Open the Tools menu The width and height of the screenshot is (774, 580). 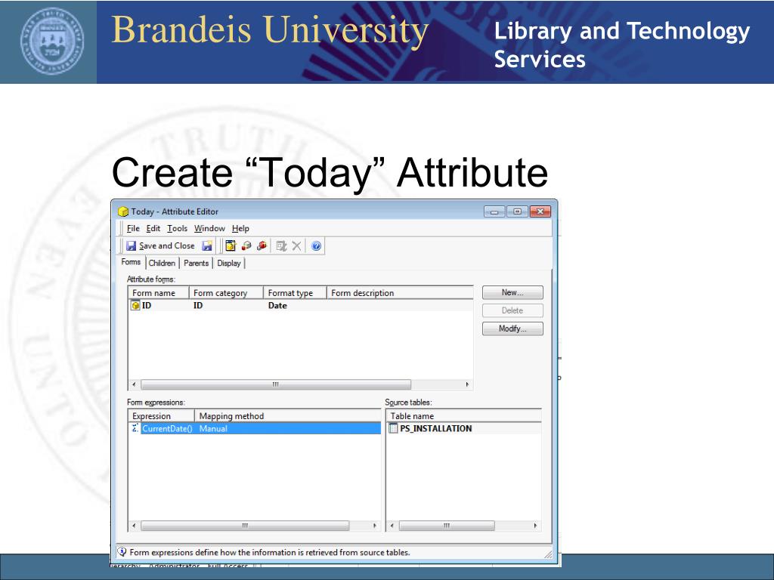coord(177,228)
